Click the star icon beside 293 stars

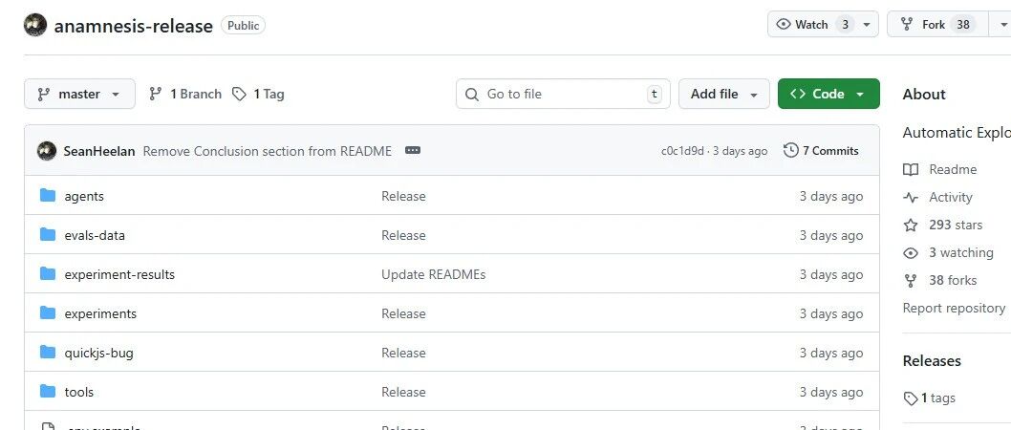pos(911,225)
